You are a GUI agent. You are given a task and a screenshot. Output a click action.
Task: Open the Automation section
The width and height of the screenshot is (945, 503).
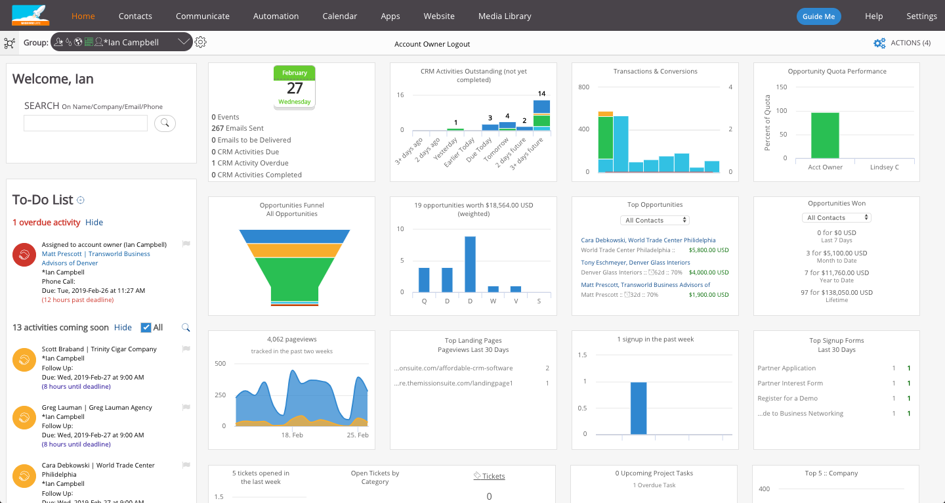(x=276, y=16)
